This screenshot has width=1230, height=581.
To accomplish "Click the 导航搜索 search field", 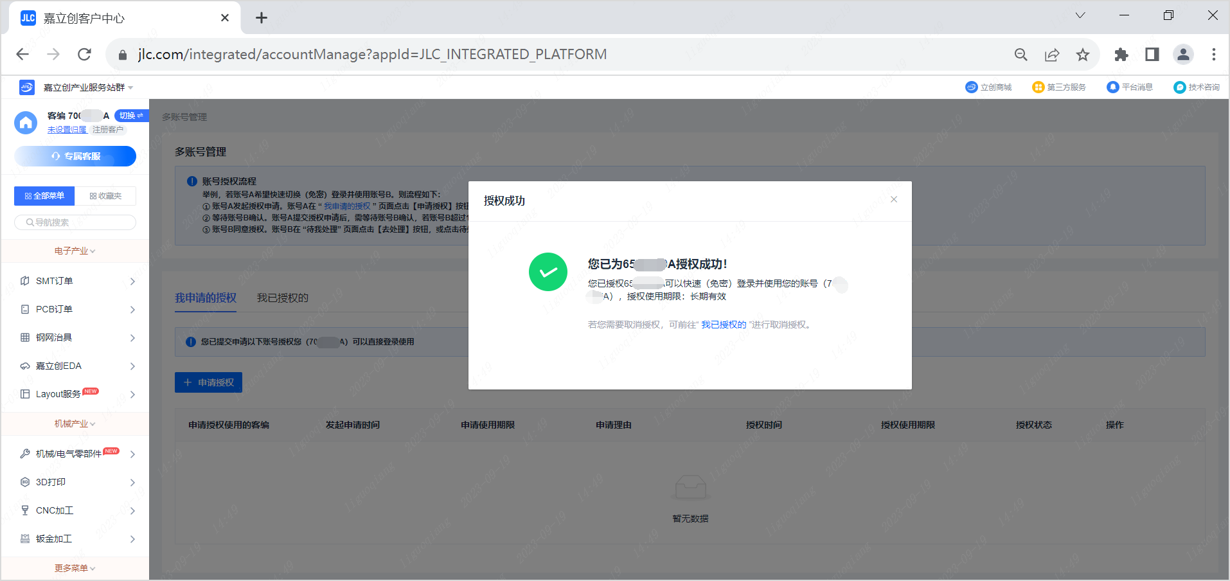I will pos(75,222).
